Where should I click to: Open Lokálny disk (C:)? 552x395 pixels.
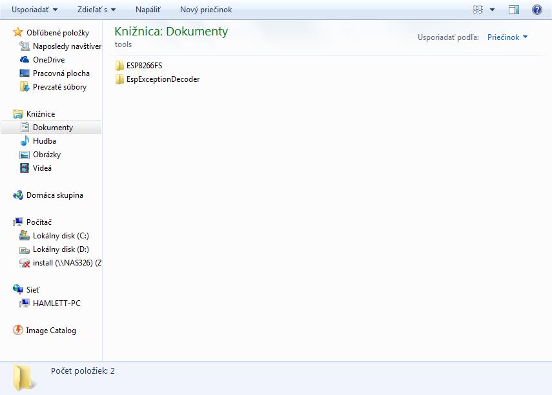tap(61, 236)
